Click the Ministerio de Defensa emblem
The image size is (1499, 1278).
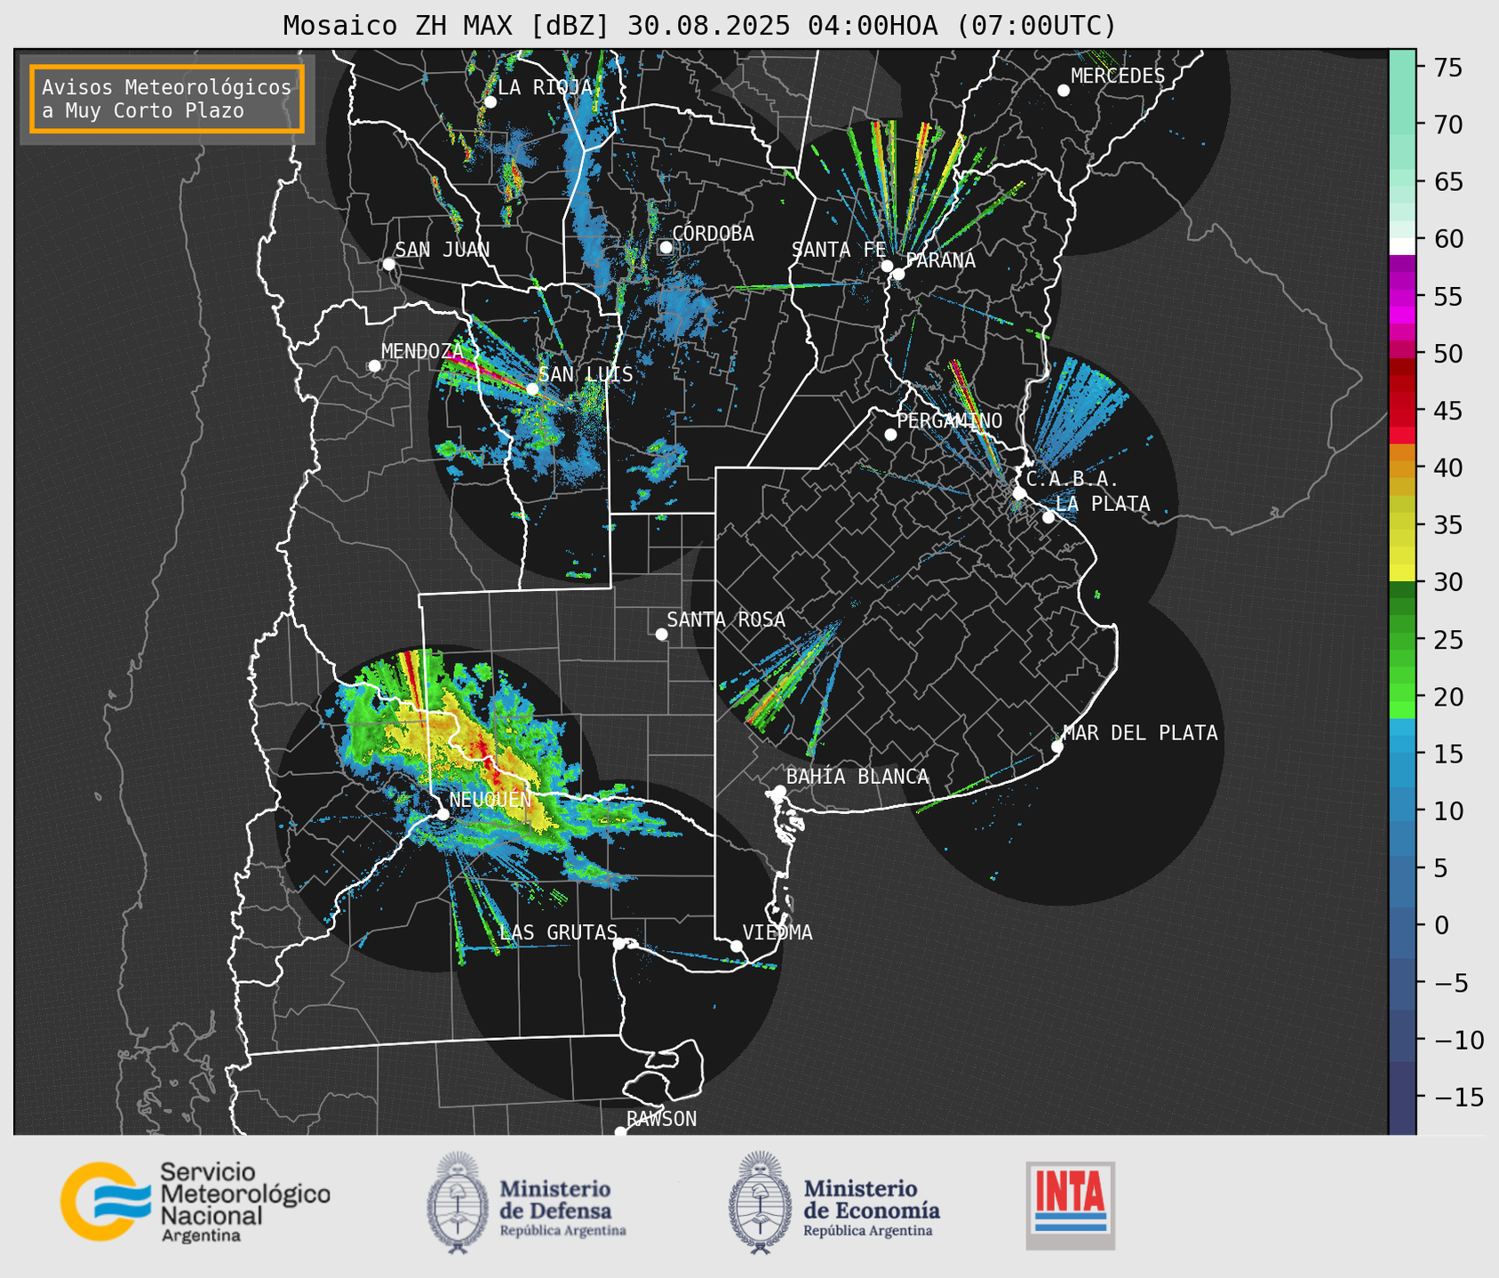point(458,1202)
